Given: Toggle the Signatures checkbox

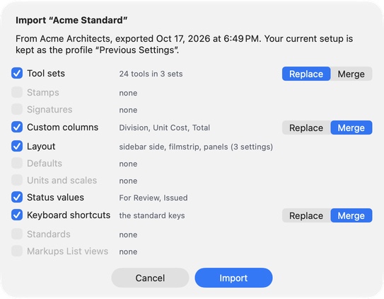Looking at the screenshot, I should coord(17,109).
